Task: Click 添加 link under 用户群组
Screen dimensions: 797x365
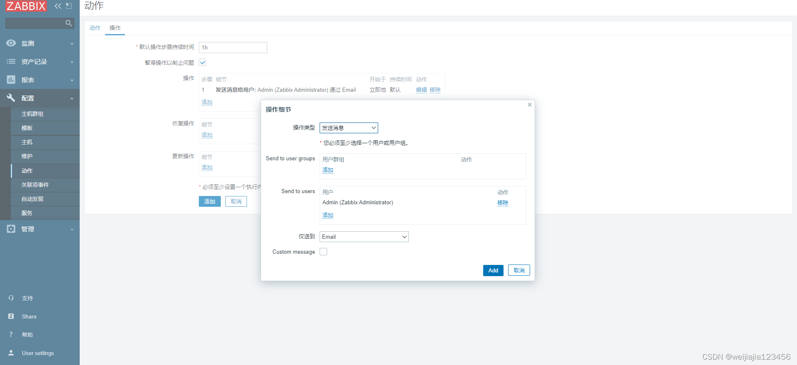Action: tap(328, 170)
